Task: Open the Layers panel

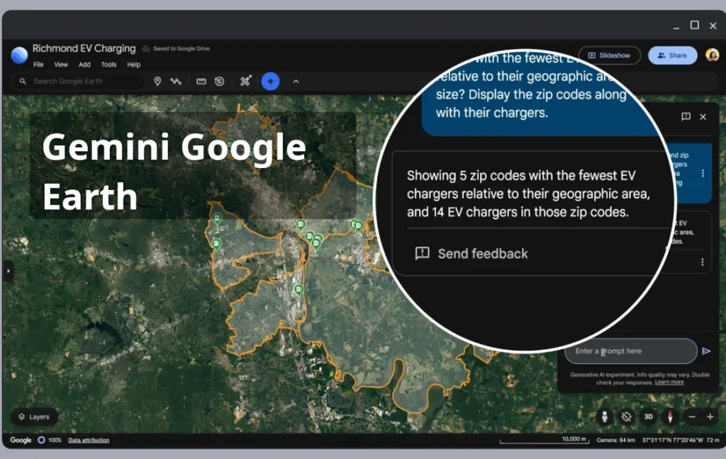Action: [x=33, y=416]
